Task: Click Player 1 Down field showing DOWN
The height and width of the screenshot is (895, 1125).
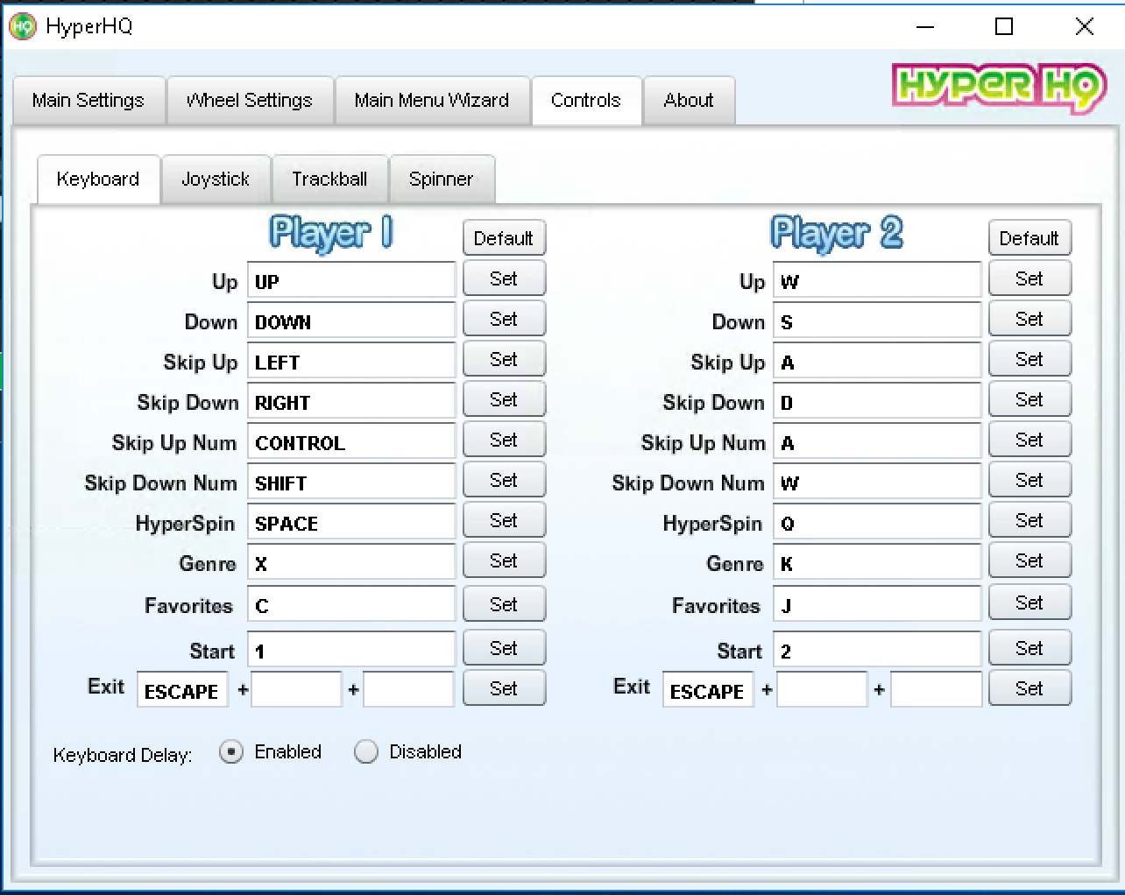Action: (351, 321)
